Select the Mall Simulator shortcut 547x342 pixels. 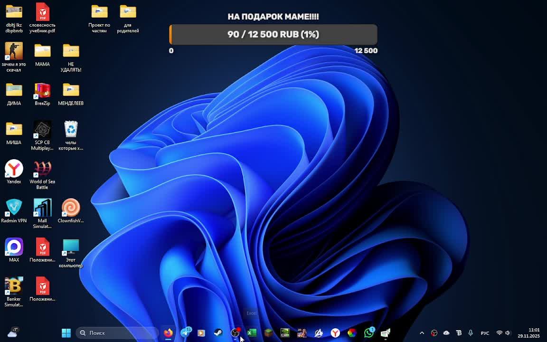[42, 214]
